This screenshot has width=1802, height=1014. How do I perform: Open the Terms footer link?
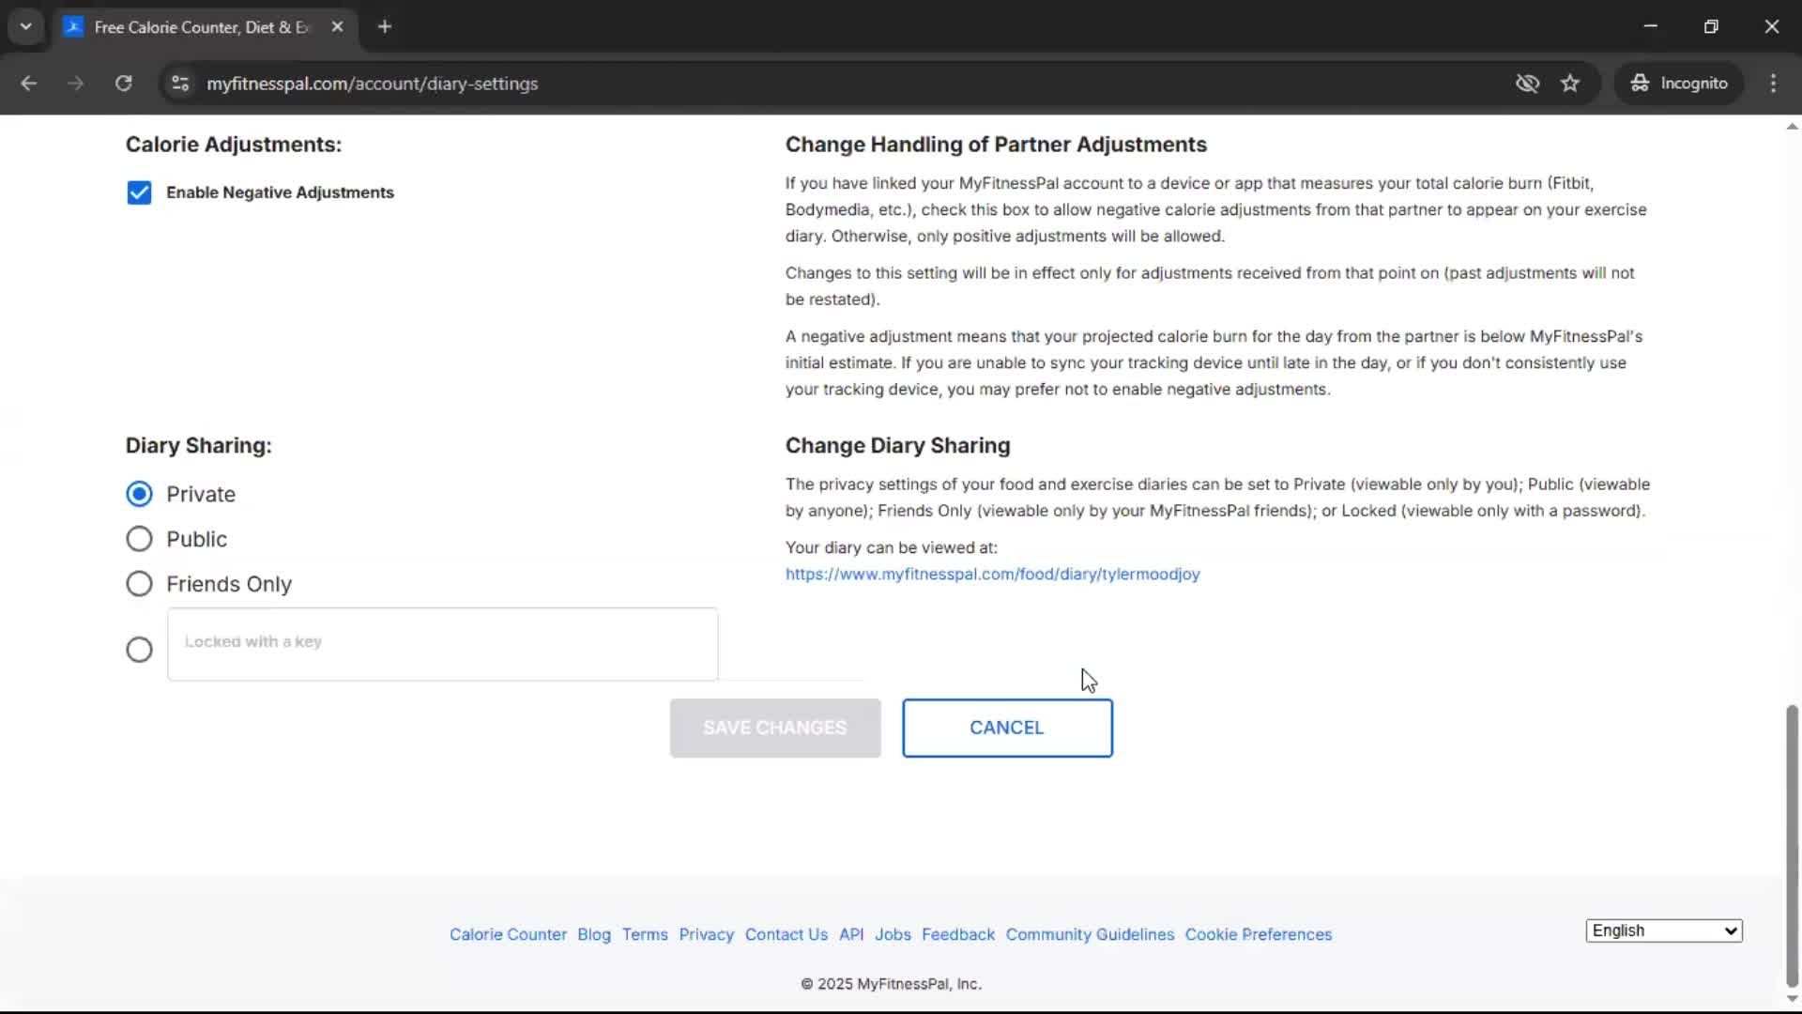tap(645, 934)
